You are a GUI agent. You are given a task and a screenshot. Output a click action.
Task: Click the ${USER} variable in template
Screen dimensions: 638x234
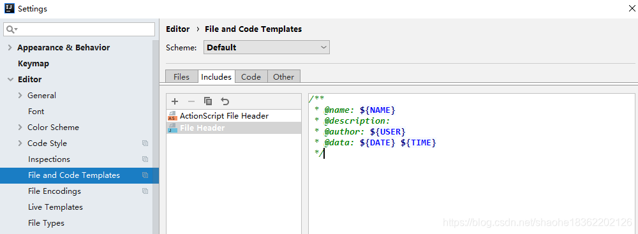tap(388, 131)
